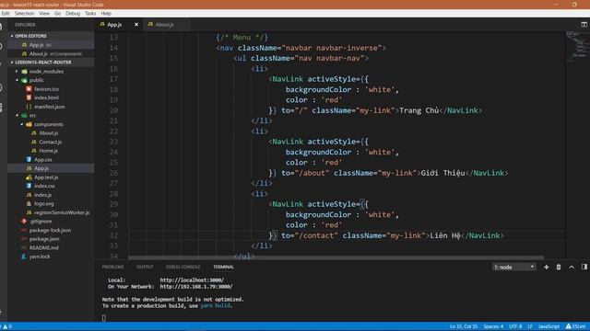Open registerServiceWorker.js file
Viewport: 590px width, 331px height.
pos(62,212)
